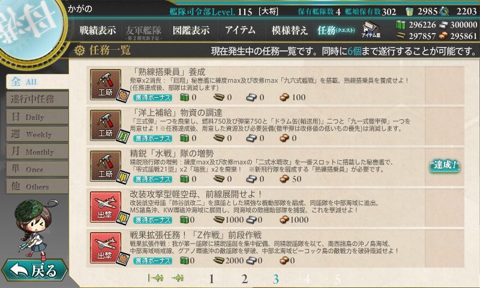Switch to the 模様替え menu
480x288 pixels.
point(289,30)
